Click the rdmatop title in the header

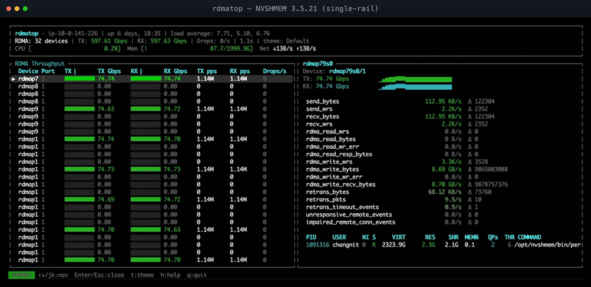coord(26,33)
